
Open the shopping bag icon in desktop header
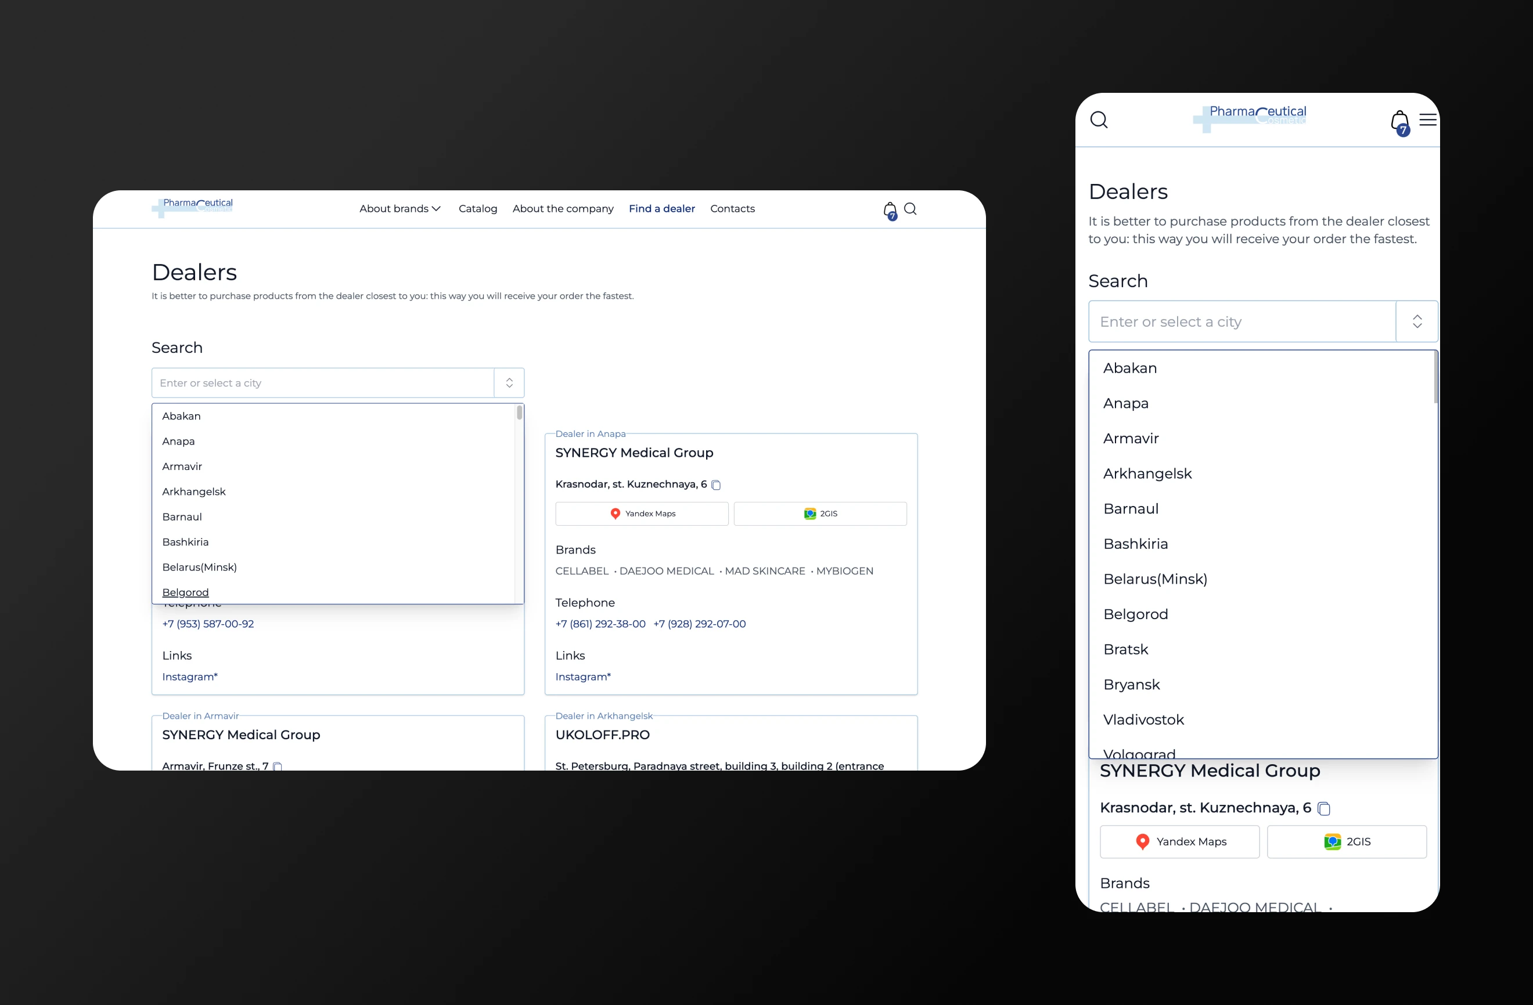click(890, 210)
